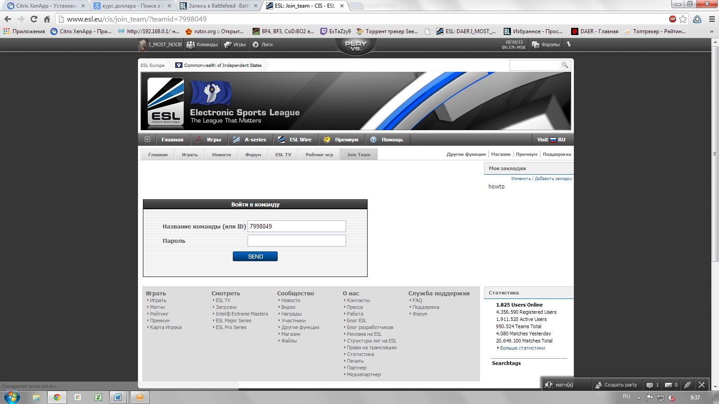Open the матч(а) chat bar item
Viewport: 719px width, 404px height.
[x=559, y=385]
